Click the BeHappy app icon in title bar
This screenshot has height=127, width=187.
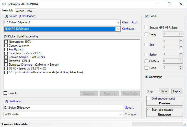pyautogui.click(x=4, y=4)
